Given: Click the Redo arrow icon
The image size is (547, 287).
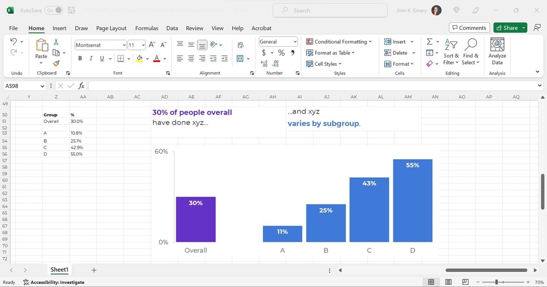Looking at the screenshot, I should (x=14, y=52).
